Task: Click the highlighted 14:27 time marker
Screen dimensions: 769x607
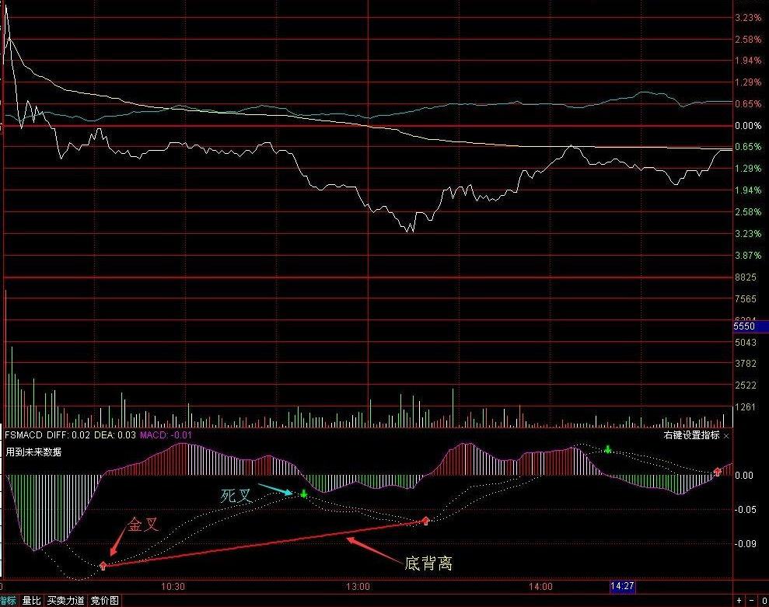Action: pyautogui.click(x=622, y=586)
